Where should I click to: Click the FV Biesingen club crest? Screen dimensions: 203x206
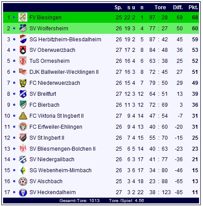click(23, 17)
